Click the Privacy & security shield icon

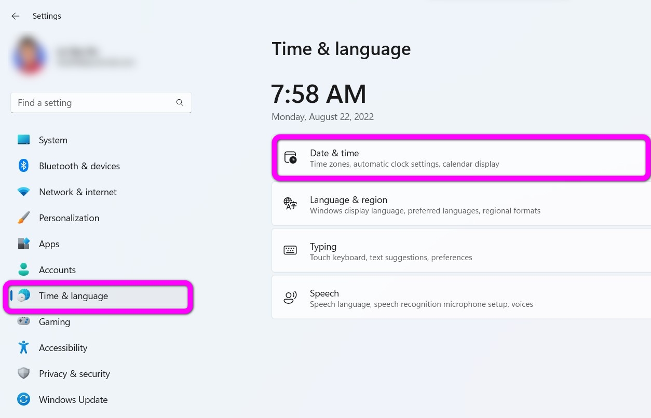click(23, 373)
